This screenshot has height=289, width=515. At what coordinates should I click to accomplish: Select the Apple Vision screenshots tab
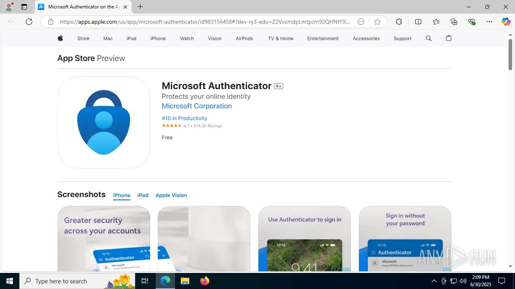[171, 195]
